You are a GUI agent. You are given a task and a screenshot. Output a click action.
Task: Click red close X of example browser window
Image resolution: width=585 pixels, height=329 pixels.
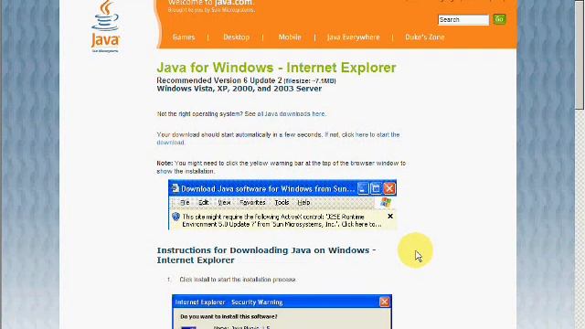(389, 189)
